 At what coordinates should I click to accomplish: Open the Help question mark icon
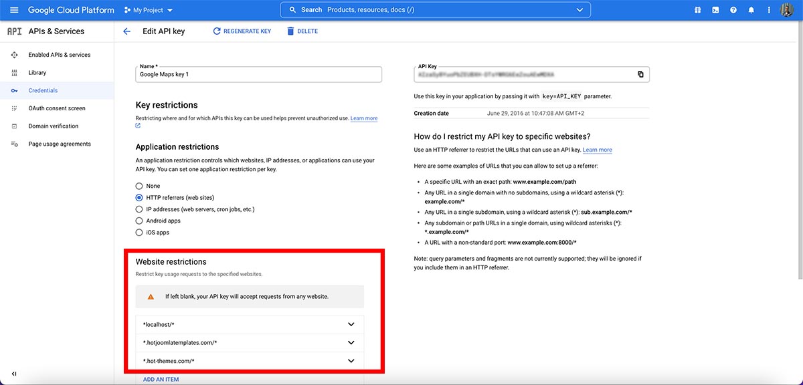pyautogui.click(x=733, y=10)
